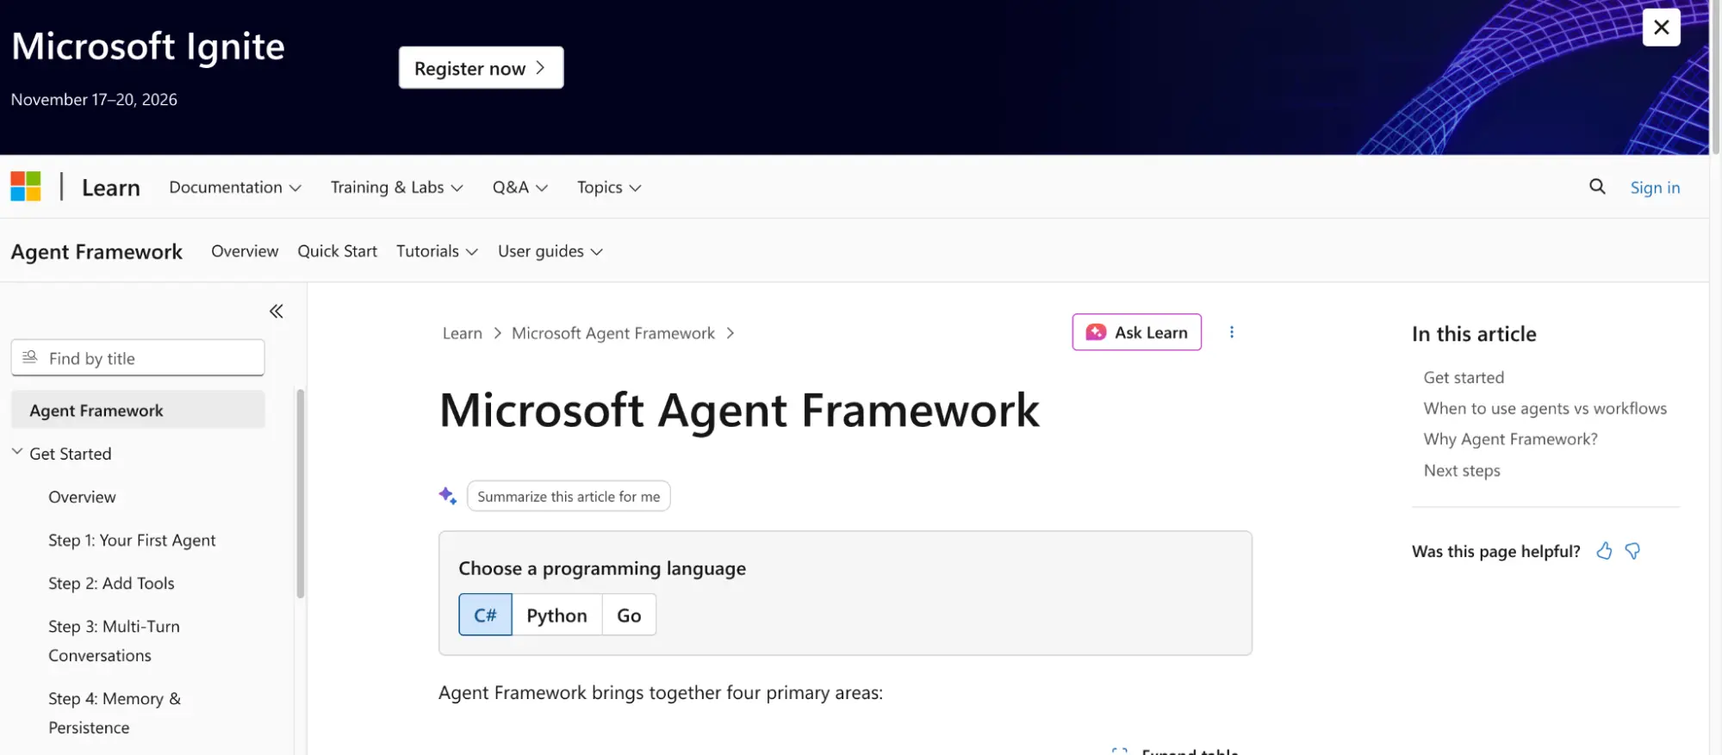This screenshot has width=1722, height=755.
Task: Open the more actions vertical dots menu
Action: (1232, 332)
